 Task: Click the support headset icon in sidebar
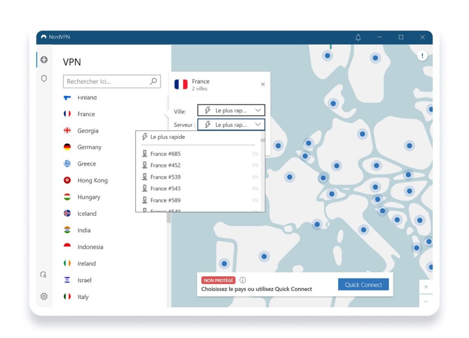pyautogui.click(x=44, y=274)
